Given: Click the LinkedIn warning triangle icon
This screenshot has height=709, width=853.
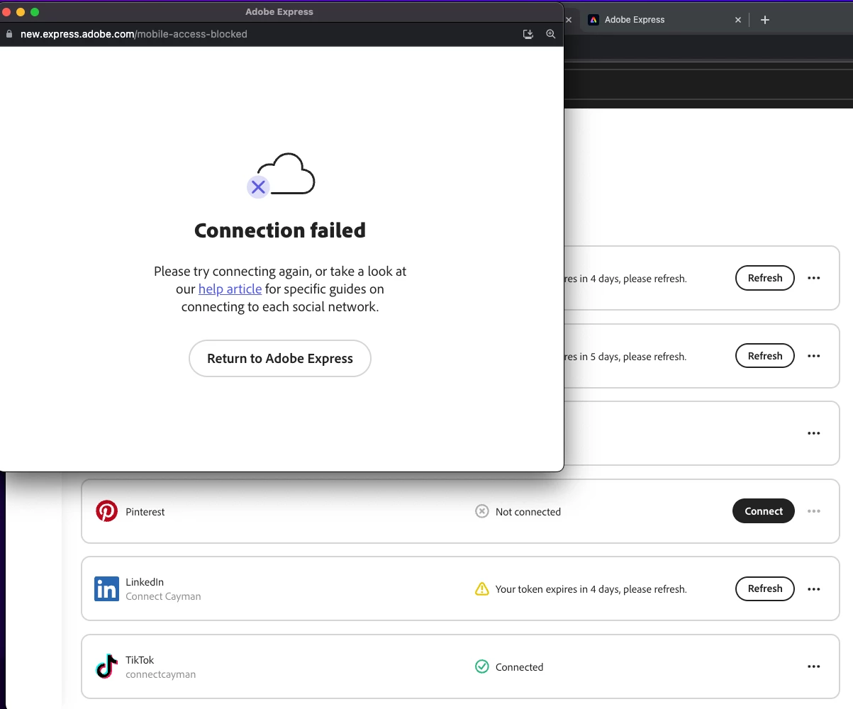Looking at the screenshot, I should point(482,588).
